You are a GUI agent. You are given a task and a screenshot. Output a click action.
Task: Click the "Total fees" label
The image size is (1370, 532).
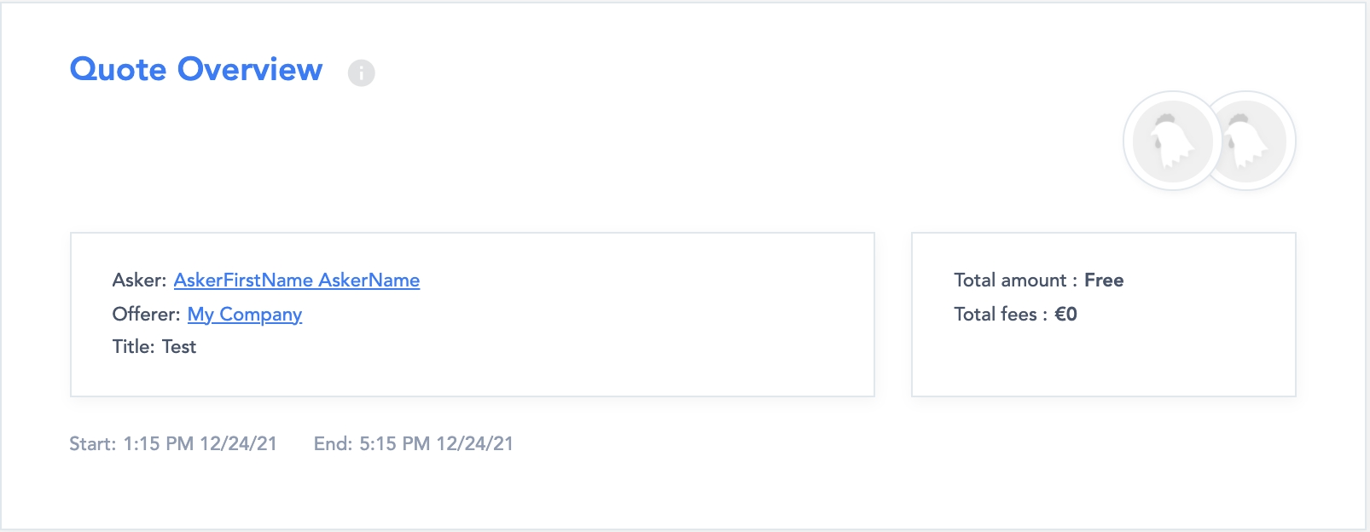995,315
